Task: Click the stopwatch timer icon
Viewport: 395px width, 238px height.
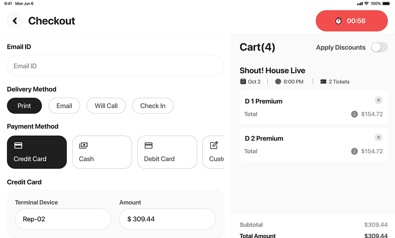Action: click(338, 21)
